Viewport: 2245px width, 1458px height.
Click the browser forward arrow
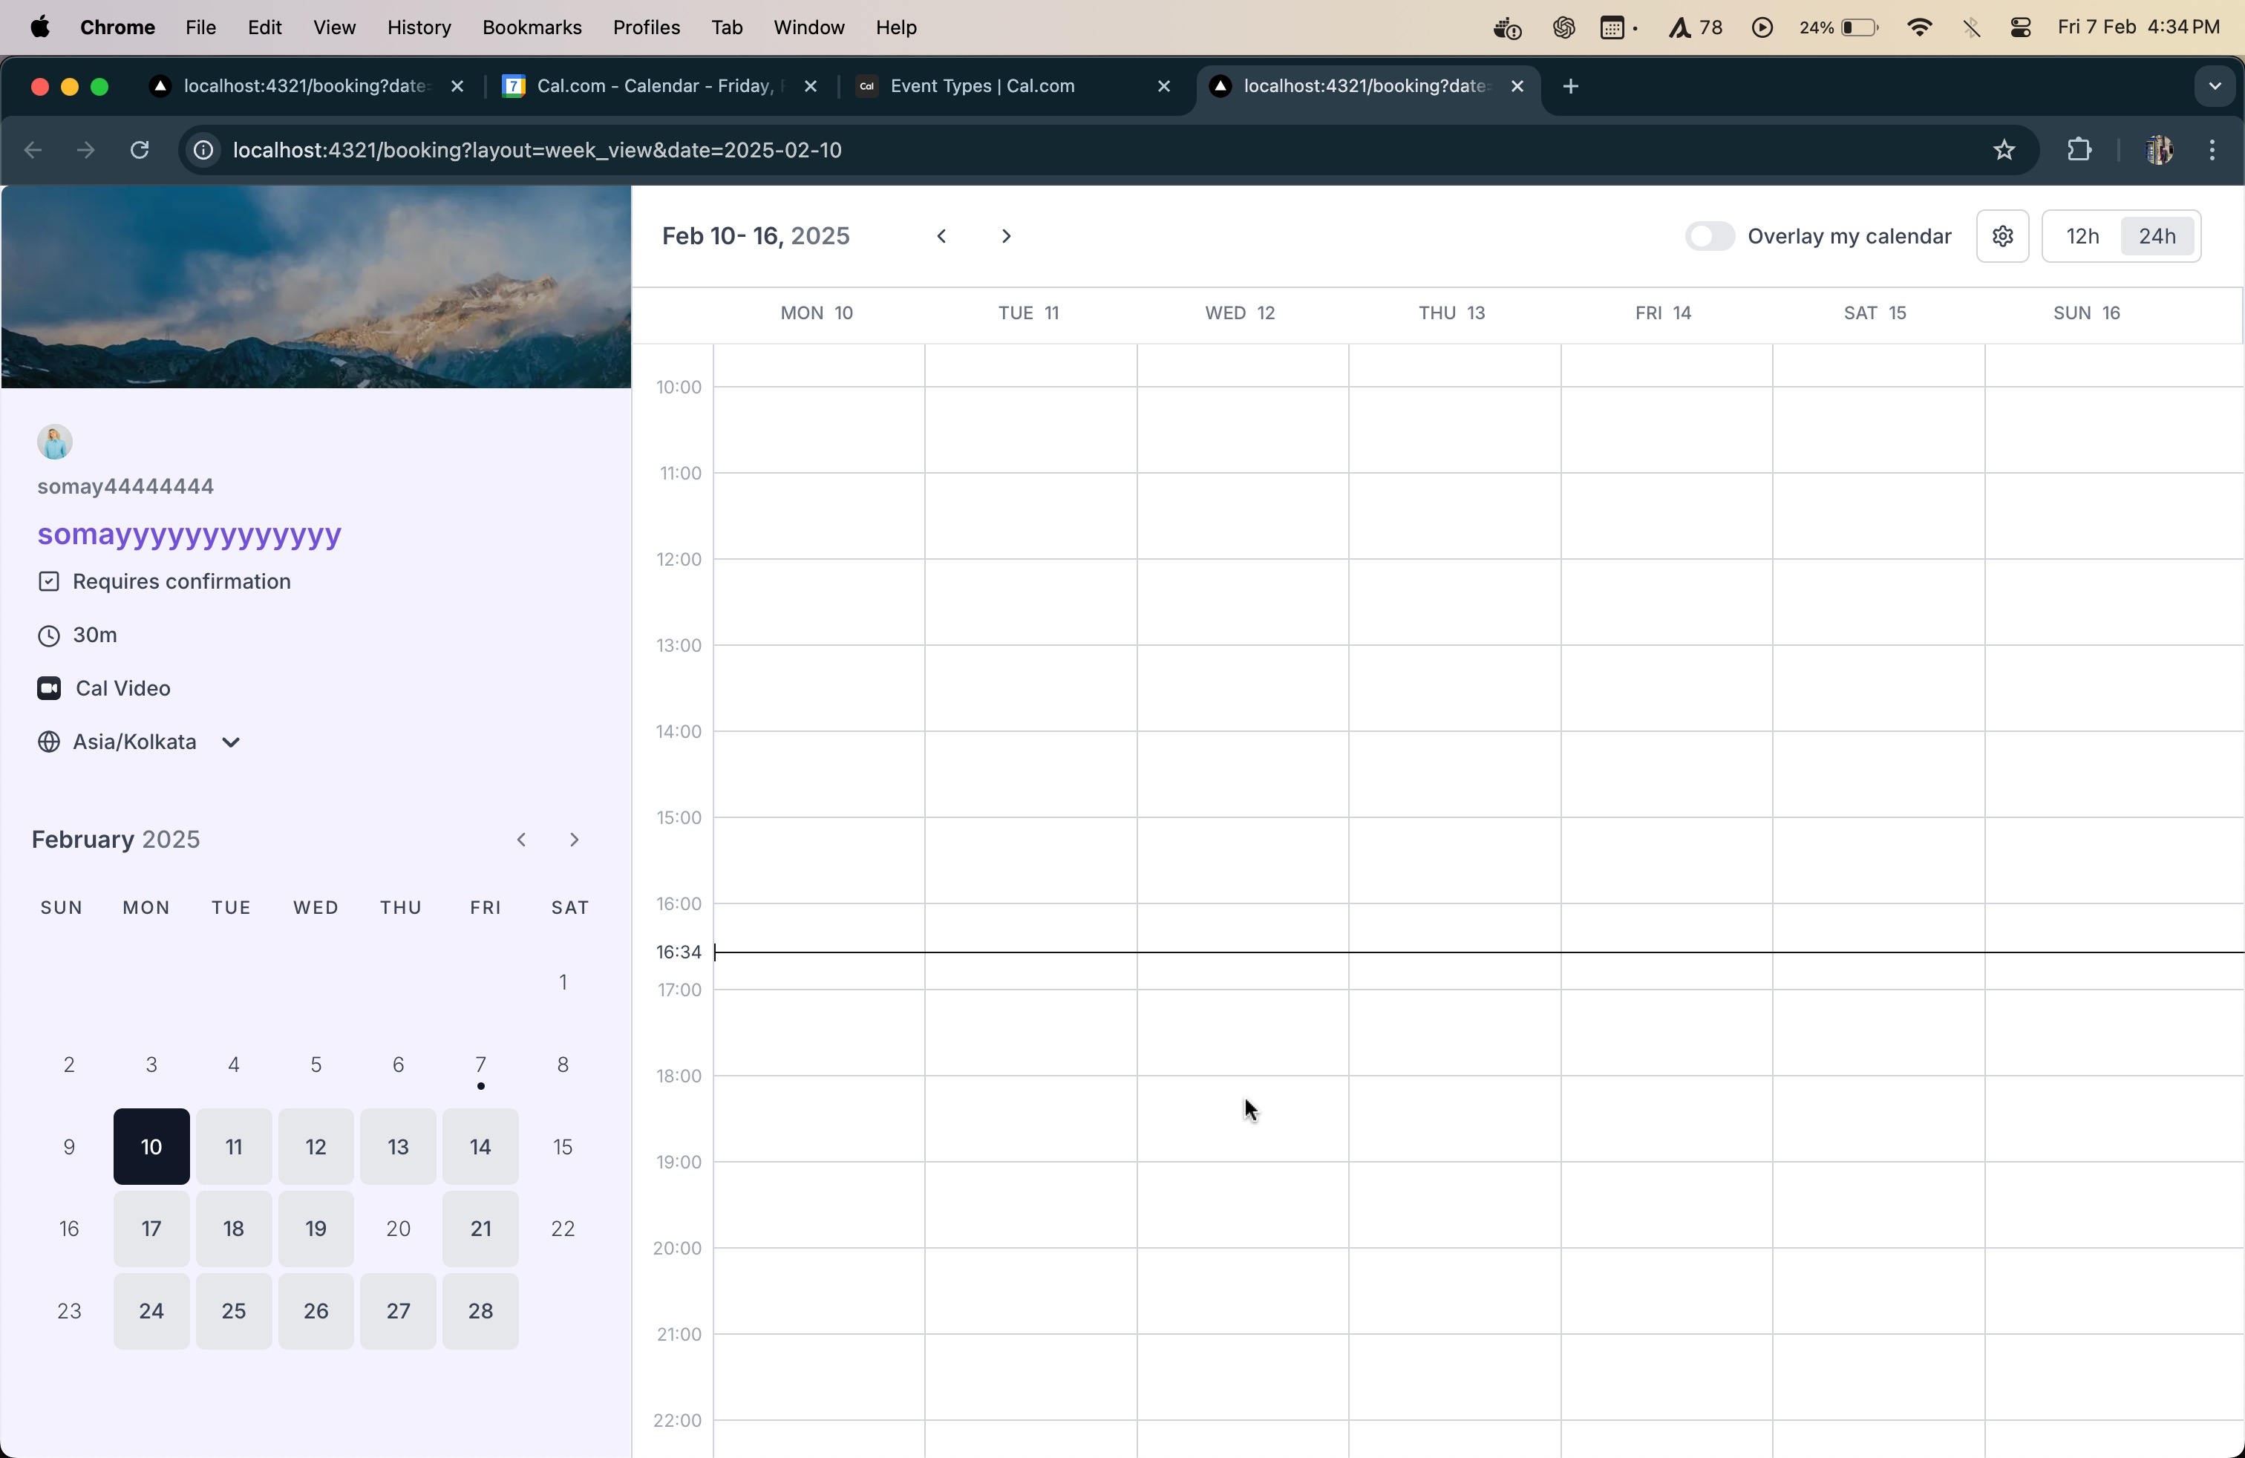86,150
